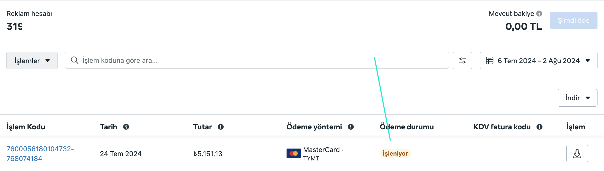Screen dimensions: 604x171
Task: Click info icon beside KDV fatura kodu
Action: [x=539, y=127]
